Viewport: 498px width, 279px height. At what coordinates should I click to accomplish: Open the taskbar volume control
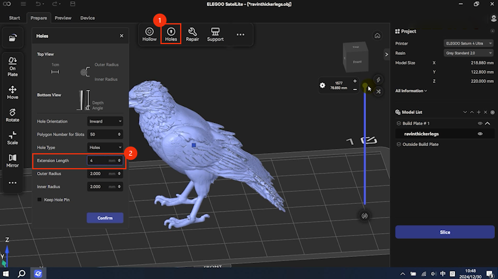tap(434, 274)
